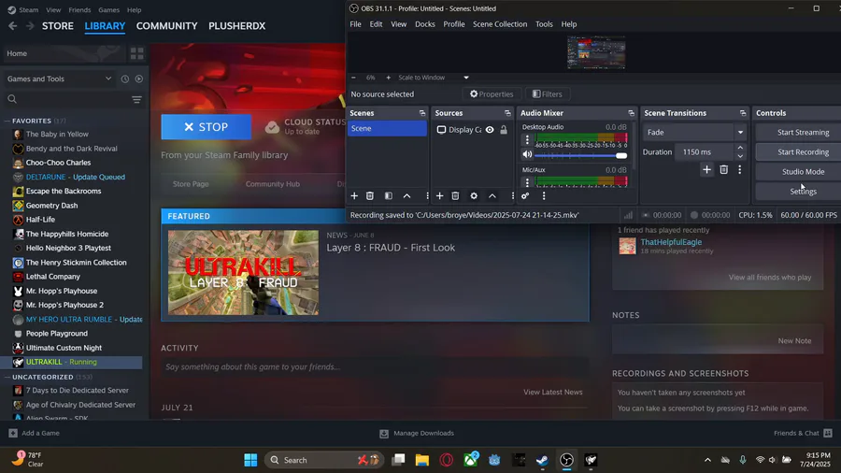This screenshot has height=473, width=841.
Task: Adjust Desktop Audio volume slider
Action: pyautogui.click(x=581, y=155)
